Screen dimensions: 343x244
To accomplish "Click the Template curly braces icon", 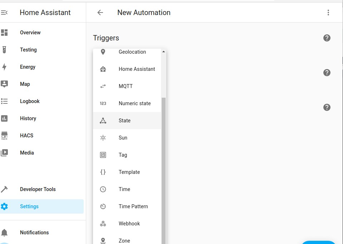I will pos(103,172).
